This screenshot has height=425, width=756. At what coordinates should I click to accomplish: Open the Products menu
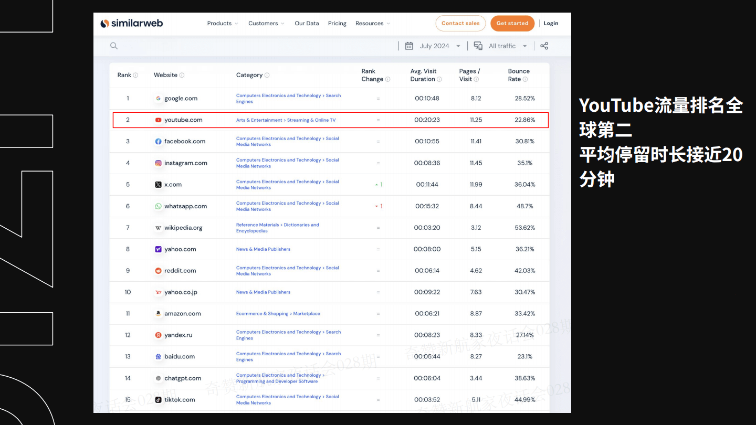pyautogui.click(x=223, y=23)
